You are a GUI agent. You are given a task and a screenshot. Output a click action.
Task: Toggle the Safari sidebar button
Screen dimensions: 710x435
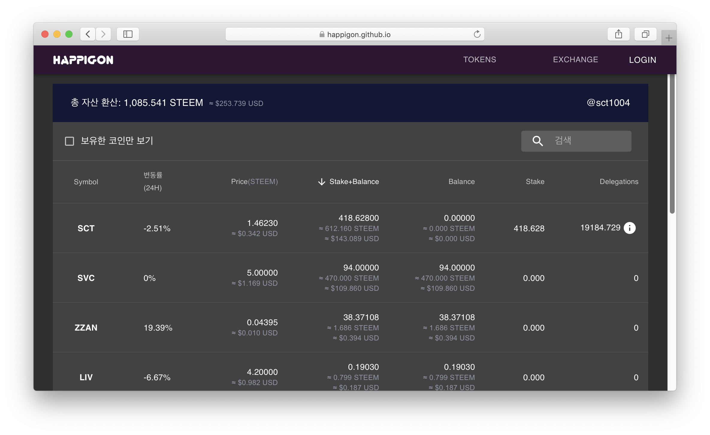[x=128, y=34]
